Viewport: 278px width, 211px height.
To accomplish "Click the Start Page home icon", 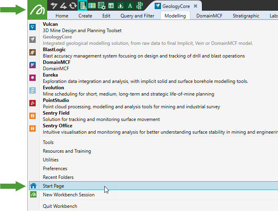I will (x=33, y=186).
